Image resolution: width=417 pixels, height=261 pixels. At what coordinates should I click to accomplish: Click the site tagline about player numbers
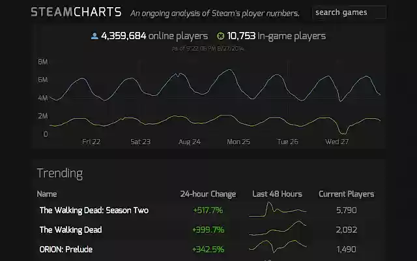[215, 13]
